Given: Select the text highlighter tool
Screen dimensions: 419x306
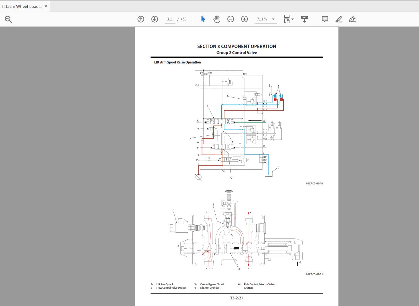Looking at the screenshot, I should click(x=339, y=19).
